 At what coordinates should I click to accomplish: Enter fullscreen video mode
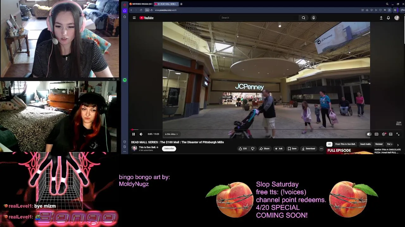coord(398,134)
